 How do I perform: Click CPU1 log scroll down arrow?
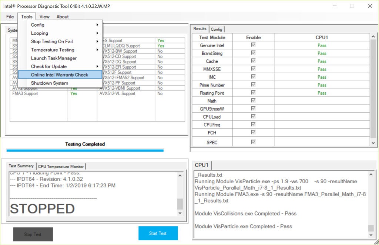(x=371, y=235)
